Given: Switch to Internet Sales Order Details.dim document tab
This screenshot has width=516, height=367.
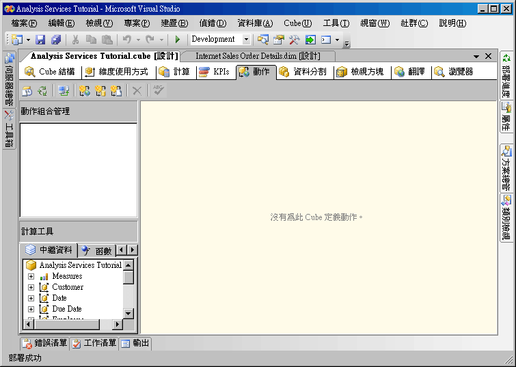Looking at the screenshot, I should [258, 56].
